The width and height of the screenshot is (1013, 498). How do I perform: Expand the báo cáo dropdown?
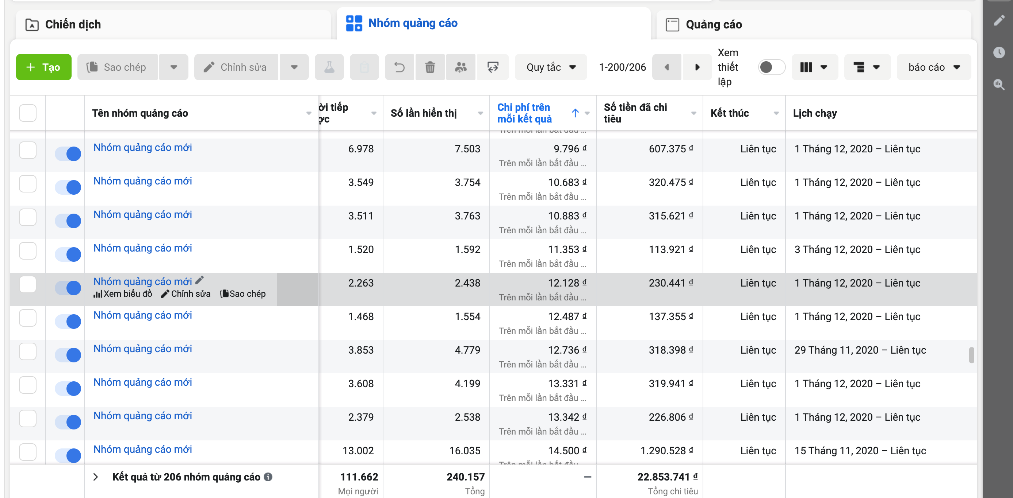(x=933, y=67)
